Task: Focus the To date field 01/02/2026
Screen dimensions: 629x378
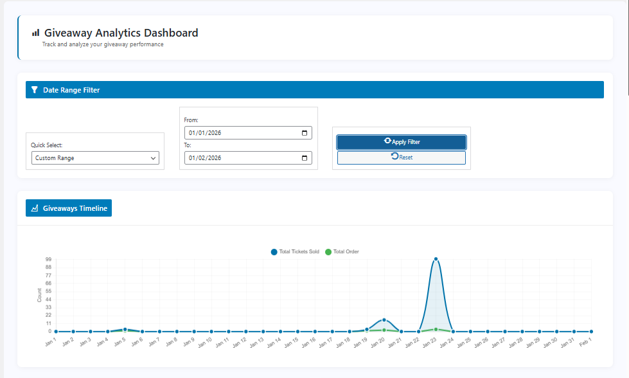Action: coord(248,158)
